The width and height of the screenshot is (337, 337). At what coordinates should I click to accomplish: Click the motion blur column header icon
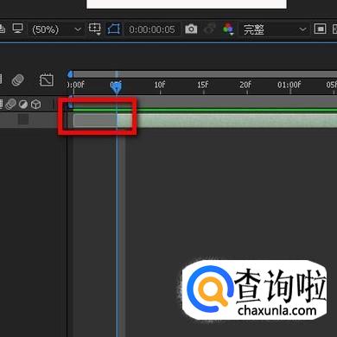click(x=11, y=104)
